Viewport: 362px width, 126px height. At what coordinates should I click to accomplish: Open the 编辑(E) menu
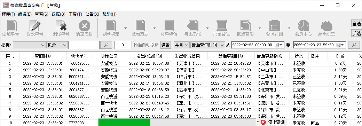(25, 14)
